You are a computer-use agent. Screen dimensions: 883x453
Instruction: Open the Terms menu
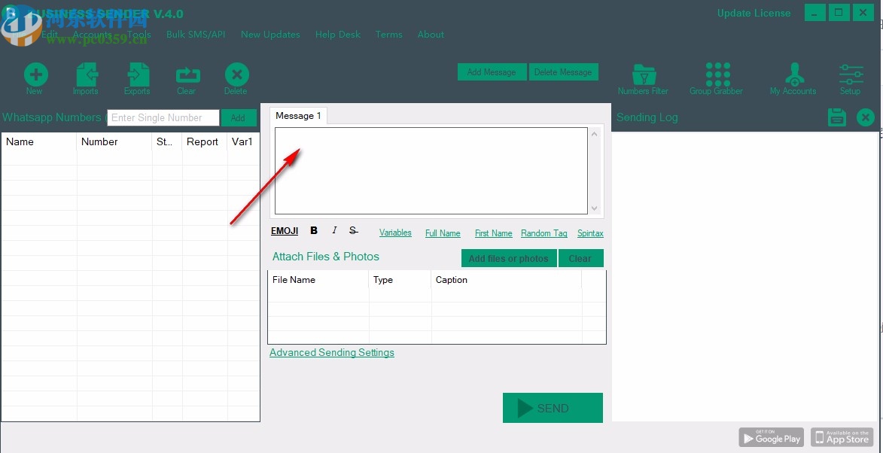coord(388,35)
